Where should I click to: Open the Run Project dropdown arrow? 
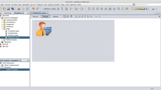73,9
